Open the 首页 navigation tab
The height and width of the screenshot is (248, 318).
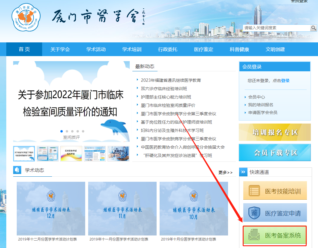click(x=24, y=49)
